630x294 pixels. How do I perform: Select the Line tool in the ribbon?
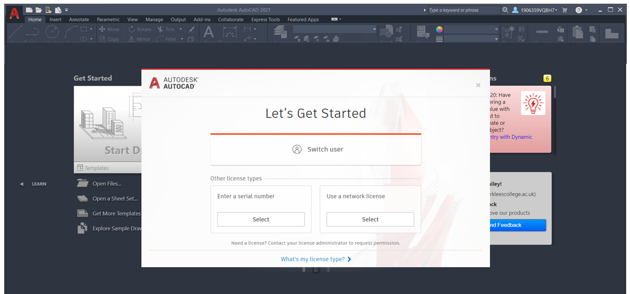coord(15,32)
